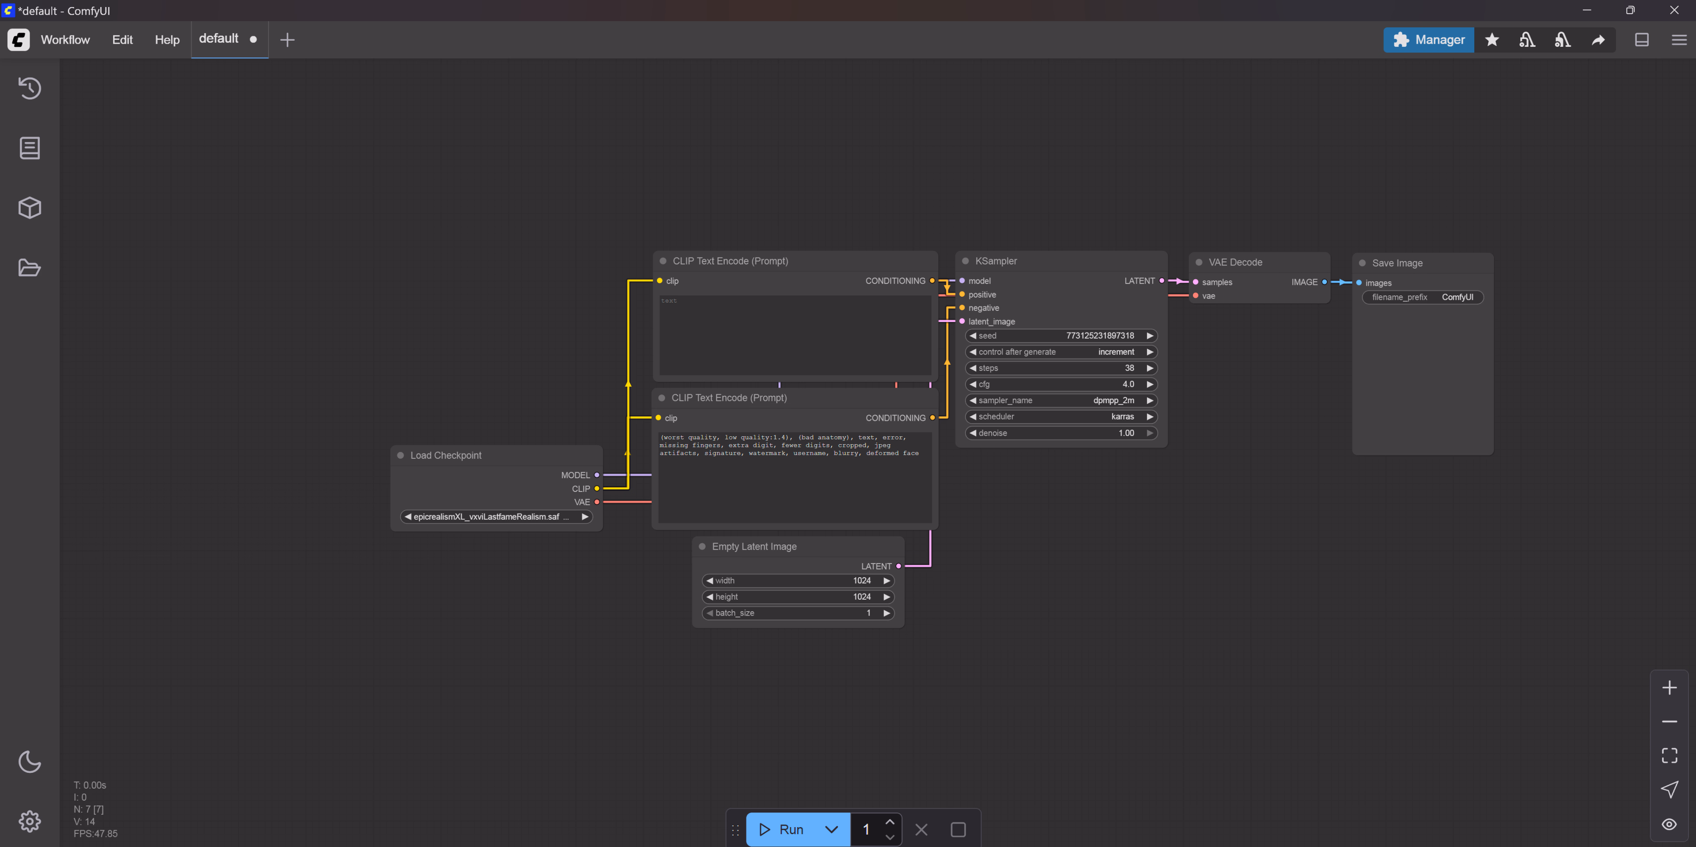Open the Run options dropdown chevron
Screen dimensions: 1696x847
[832, 830]
